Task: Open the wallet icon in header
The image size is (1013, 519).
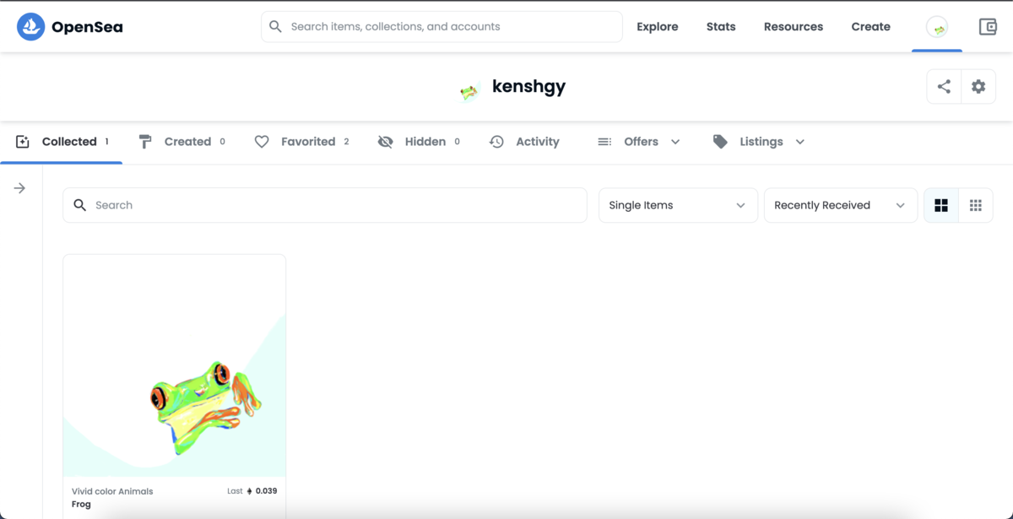Action: click(x=988, y=27)
